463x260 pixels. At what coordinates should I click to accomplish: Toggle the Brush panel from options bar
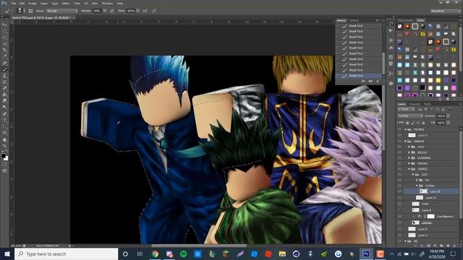click(30, 11)
